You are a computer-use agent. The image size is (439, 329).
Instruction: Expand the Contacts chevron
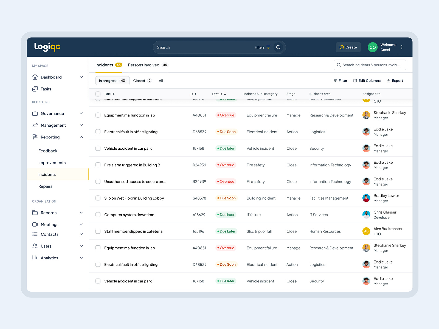coord(81,234)
